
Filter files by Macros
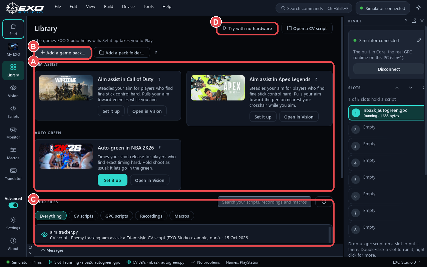(182, 216)
